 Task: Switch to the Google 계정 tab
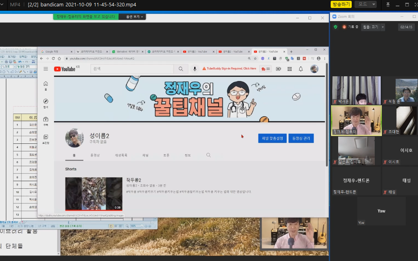coord(57,52)
